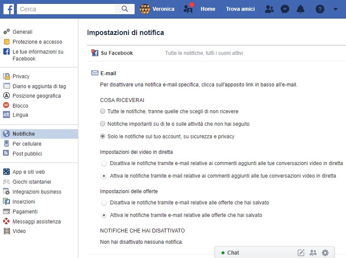The height and width of the screenshot is (258, 346).
Task: Expand the account dropdown arrow
Action: (x=336, y=9)
